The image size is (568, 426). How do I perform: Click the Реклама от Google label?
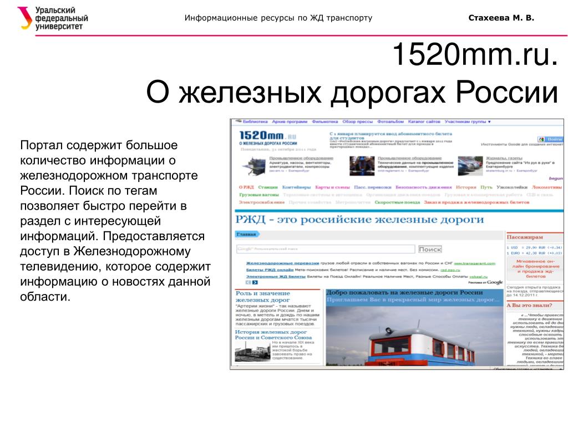485,282
